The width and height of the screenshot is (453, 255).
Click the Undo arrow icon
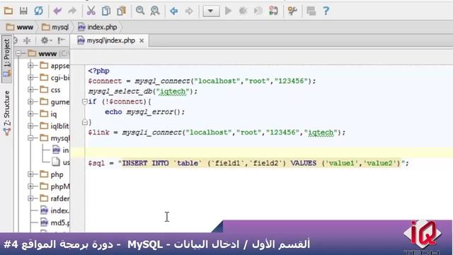[x=57, y=11]
